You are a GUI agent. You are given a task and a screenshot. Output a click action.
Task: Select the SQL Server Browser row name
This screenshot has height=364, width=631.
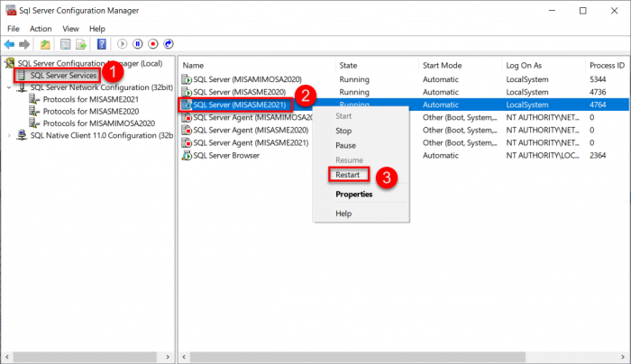point(226,155)
